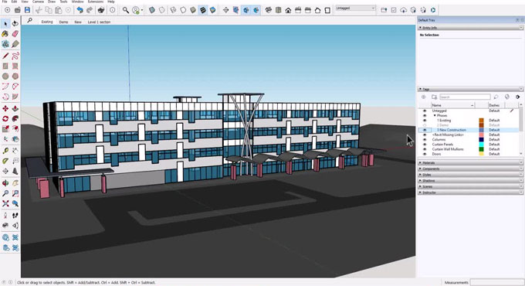
Task: Click the user account icon
Action: coord(136,10)
